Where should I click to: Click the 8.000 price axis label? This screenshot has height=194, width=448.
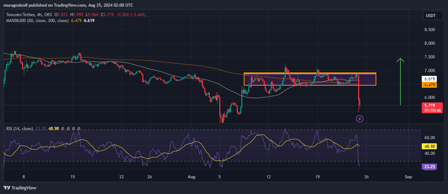pyautogui.click(x=429, y=43)
